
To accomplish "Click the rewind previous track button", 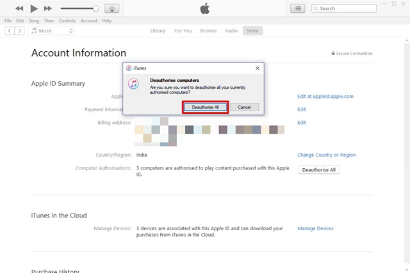I will point(19,8).
